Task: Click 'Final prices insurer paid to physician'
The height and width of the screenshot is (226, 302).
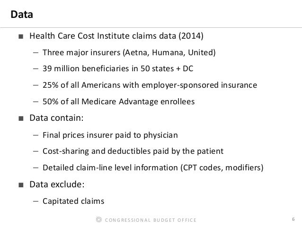Action: click(110, 135)
